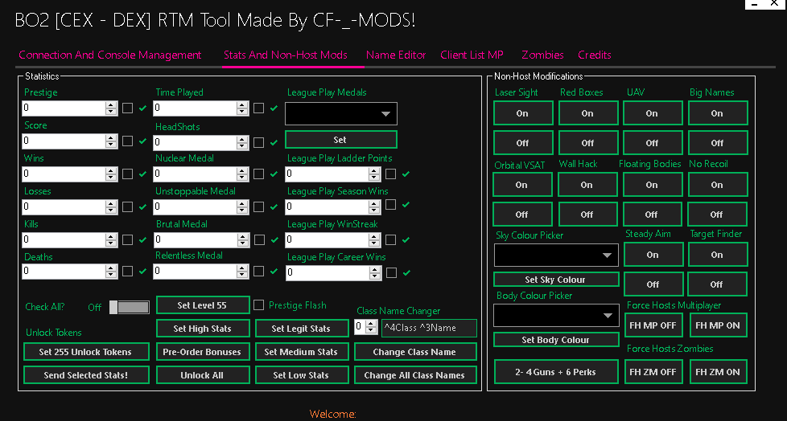Expand the Sky Colour Picker dropdown
This screenshot has width=787, height=421.
tap(557, 255)
